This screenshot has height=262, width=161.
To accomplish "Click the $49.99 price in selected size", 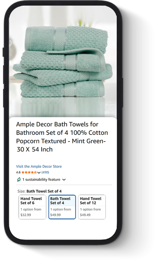I will [56, 215].
